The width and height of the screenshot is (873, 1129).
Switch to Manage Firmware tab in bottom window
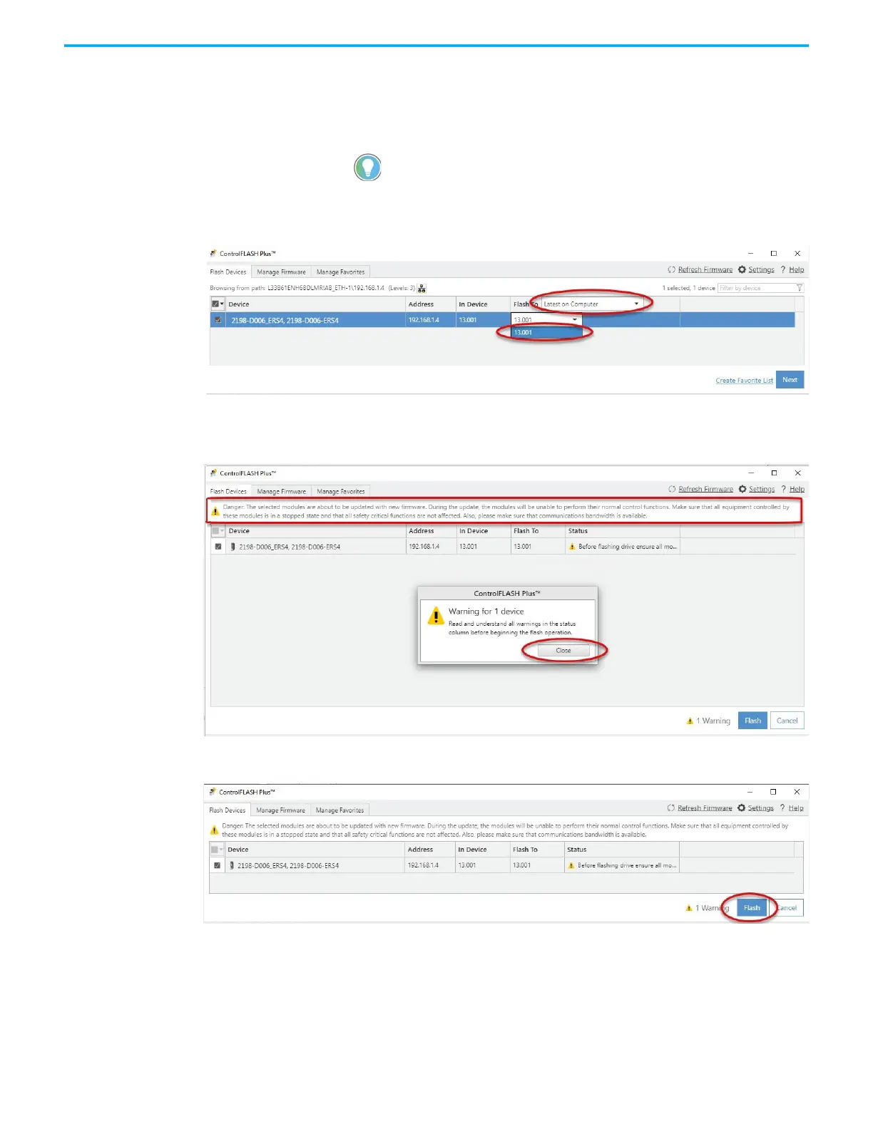(280, 810)
